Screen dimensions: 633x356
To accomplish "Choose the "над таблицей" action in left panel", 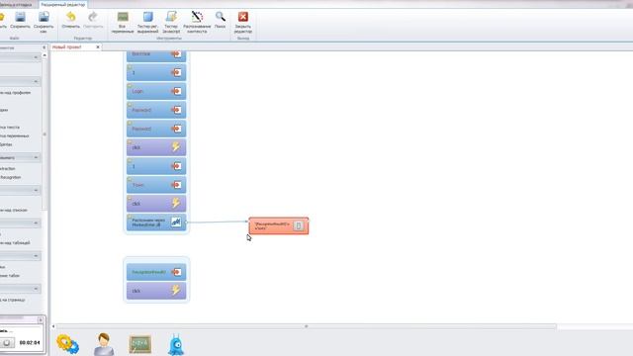I will tap(15, 243).
